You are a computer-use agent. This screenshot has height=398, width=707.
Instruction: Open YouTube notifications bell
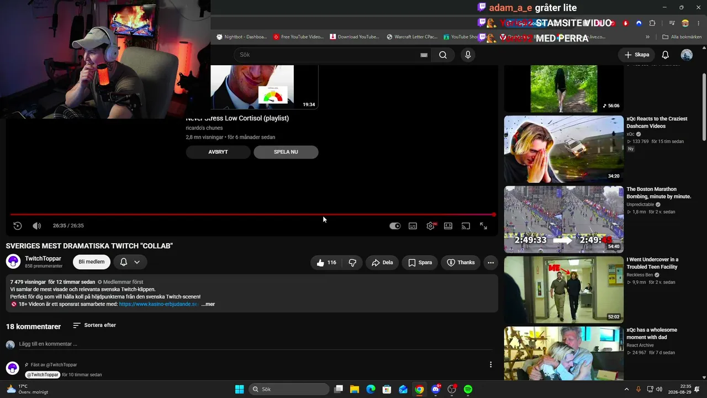pos(666,55)
